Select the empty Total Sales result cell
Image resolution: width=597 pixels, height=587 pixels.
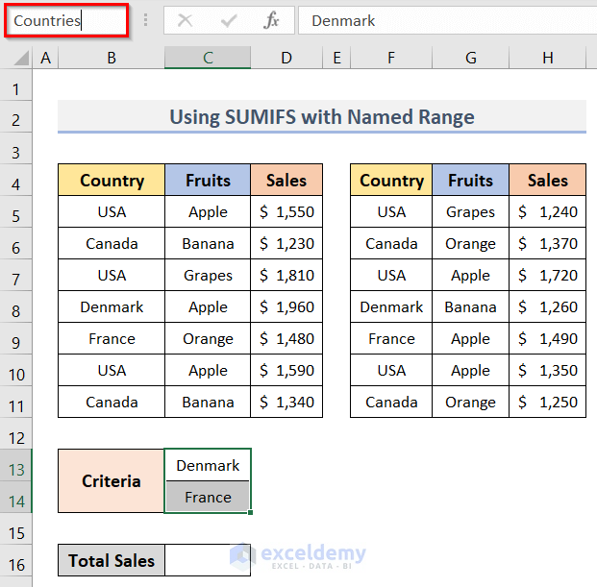[x=208, y=561]
